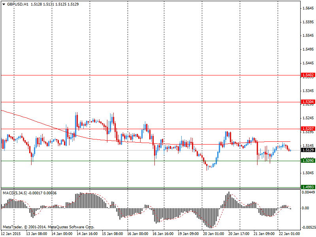Click the 14 Jan 00:00 time label
This screenshot has height=237, width=316.
pos(62,234)
